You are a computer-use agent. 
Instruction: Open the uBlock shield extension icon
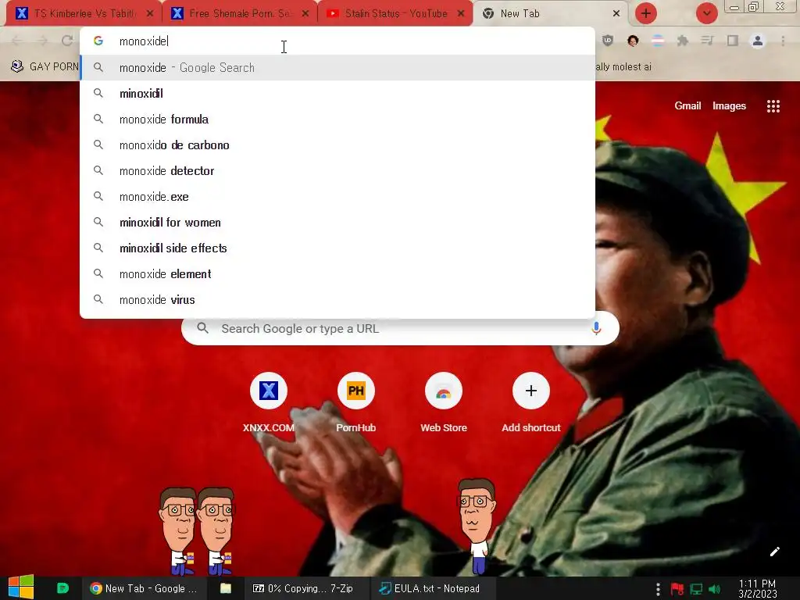click(608, 41)
